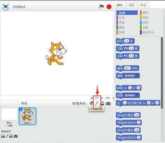Image resolution: width=165 pixels, height=143 pixels.
Task: Click the 将x坐标增加 10 block
Action: point(128,115)
